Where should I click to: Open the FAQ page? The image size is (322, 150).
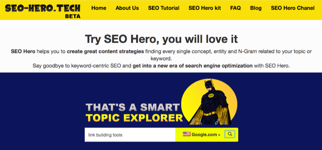click(x=235, y=8)
